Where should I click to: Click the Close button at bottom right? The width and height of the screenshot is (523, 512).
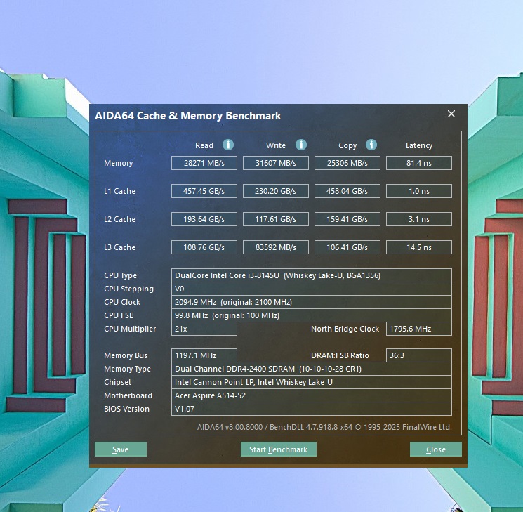[435, 449]
